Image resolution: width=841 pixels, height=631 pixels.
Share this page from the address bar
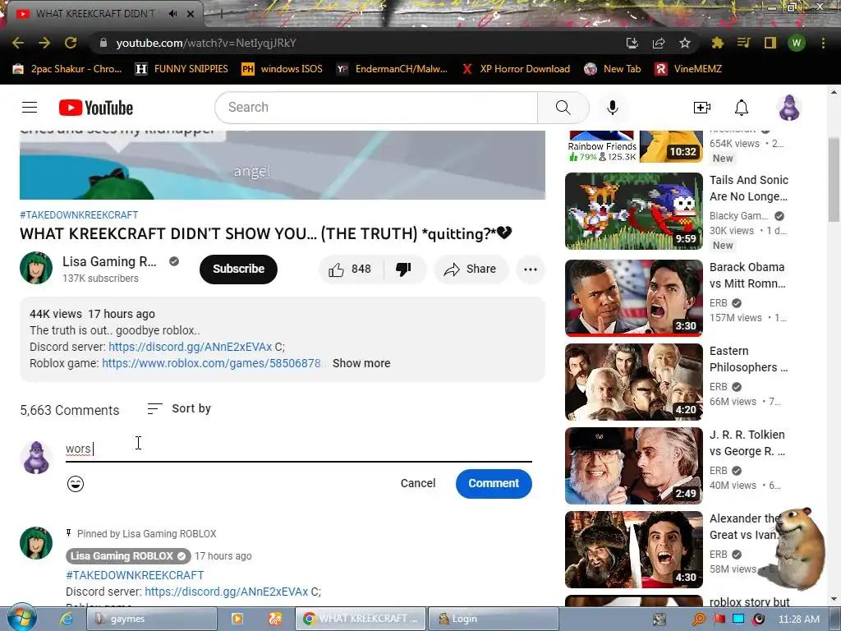[659, 43]
